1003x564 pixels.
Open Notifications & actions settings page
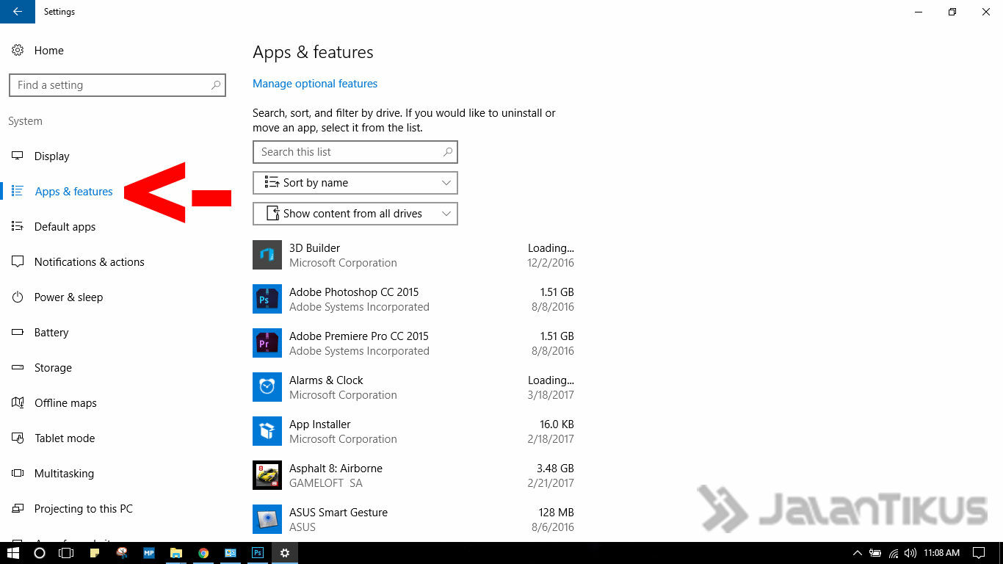coord(90,262)
